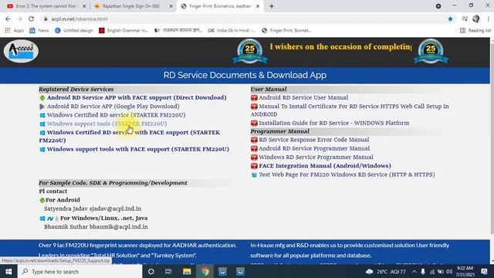Open Test Web Page For FM220 Windows RD Service
Image resolution: width=494 pixels, height=278 pixels.
point(347,175)
